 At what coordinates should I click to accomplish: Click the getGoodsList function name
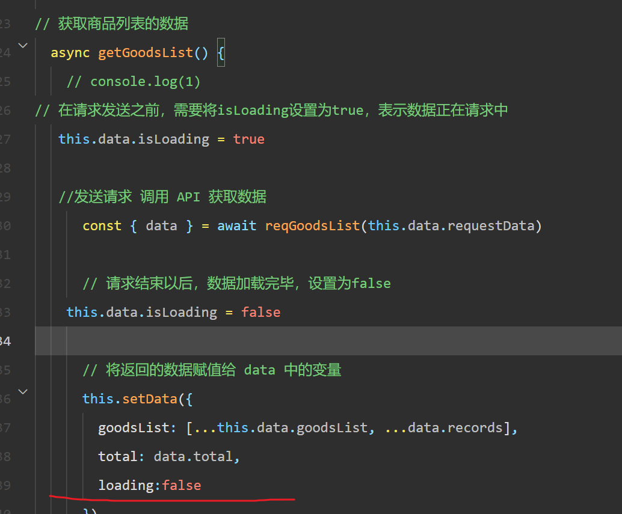tap(146, 53)
